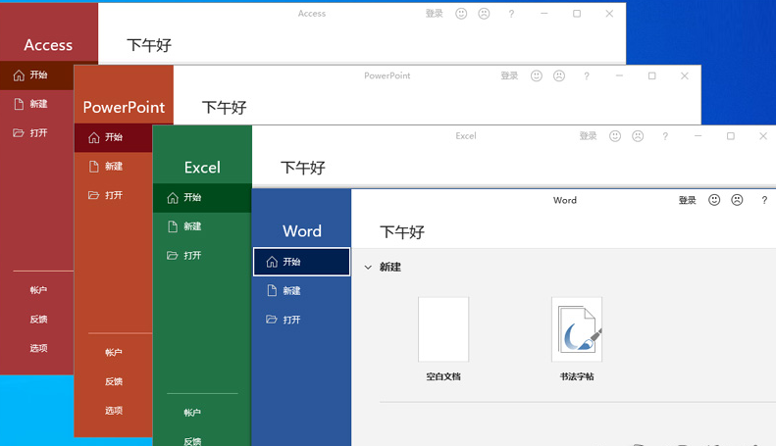Click the frown face icon in Access title bar
776x446 pixels.
484,14
